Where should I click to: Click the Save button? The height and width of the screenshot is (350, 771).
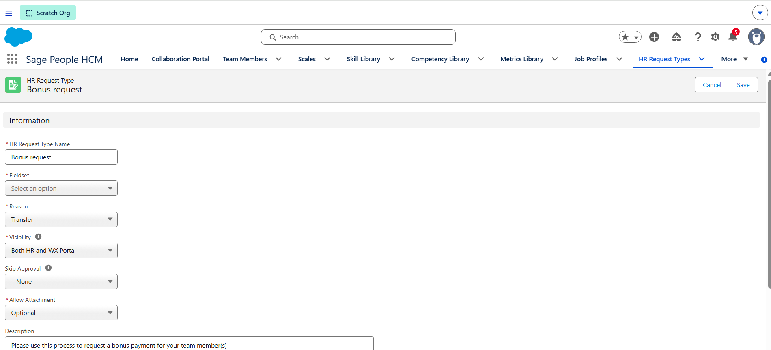pyautogui.click(x=743, y=85)
